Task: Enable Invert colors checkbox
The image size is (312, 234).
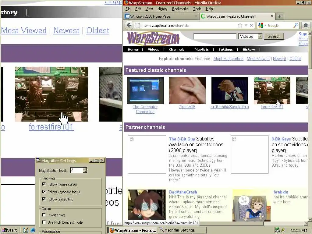Action: click(x=44, y=215)
